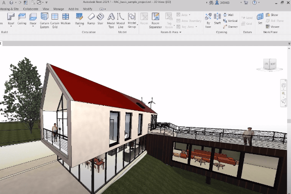Expand the Roof dropdown arrow
Viewport: 291px width, 194px height.
tap(11, 27)
